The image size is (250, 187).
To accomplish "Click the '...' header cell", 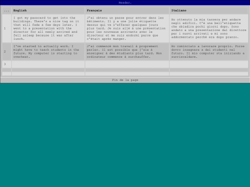I will tap(6, 11).
